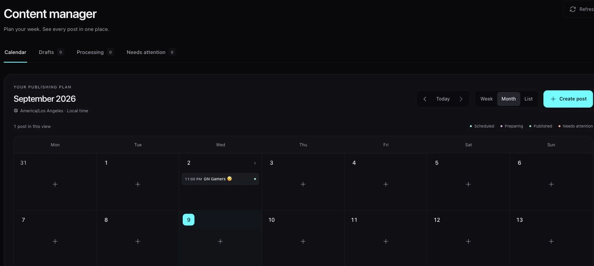This screenshot has height=266, width=594.
Task: Open the Processing tab
Action: 95,52
